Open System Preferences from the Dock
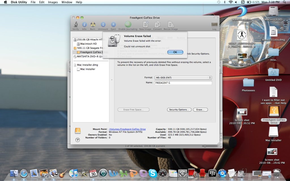The image size is (290, 181). coord(182,173)
